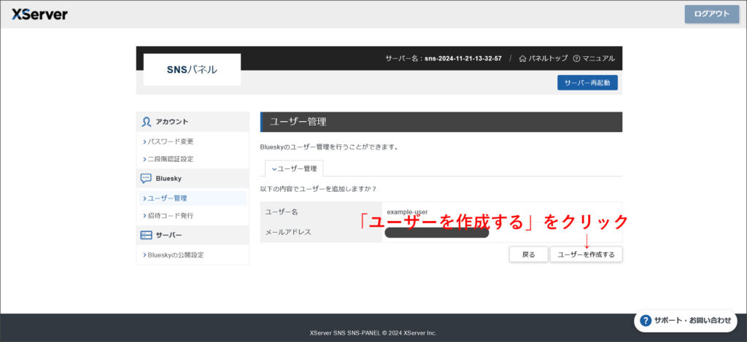Click the XServer logo
This screenshot has height=342, width=747.
point(39,15)
